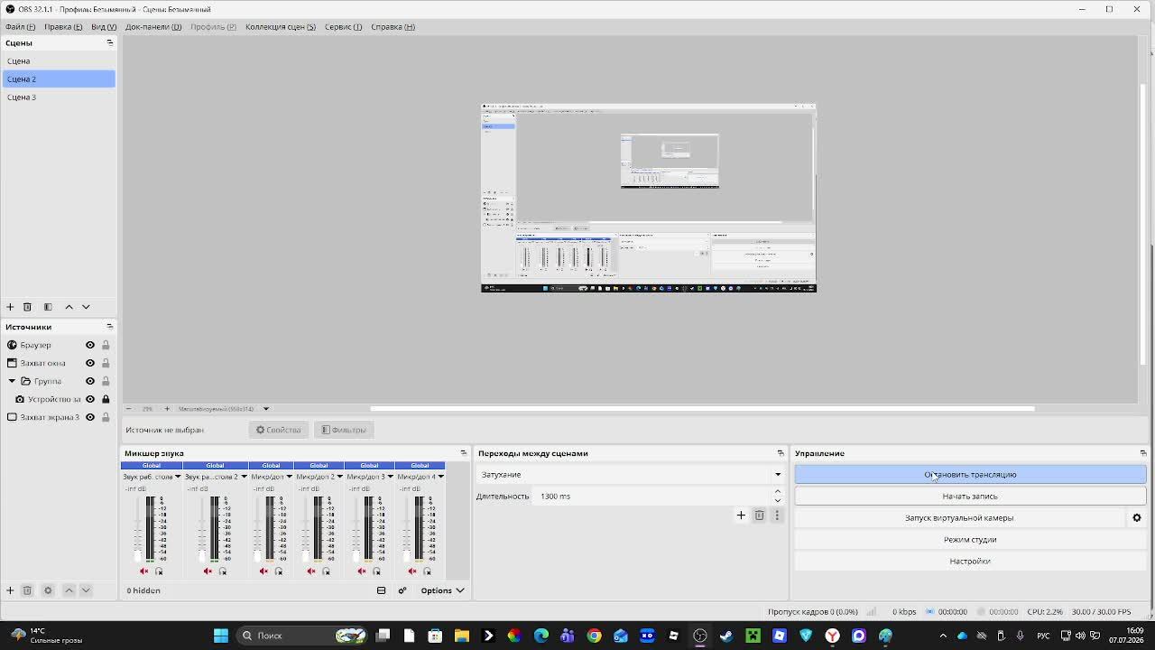This screenshot has width=1155, height=650.
Task: Remove the transition with trash icon
Action: point(759,515)
